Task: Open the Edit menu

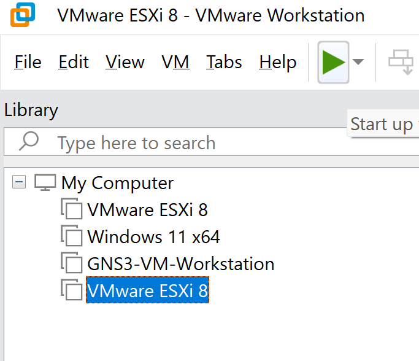Action: point(74,62)
